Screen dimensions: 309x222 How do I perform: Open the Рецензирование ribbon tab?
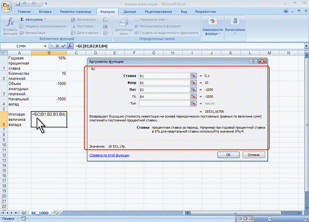(158, 11)
